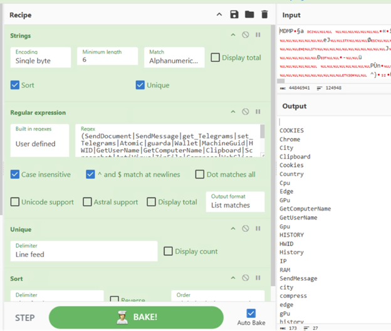Open the Encoding dropdown set to Single byte

[41, 58]
